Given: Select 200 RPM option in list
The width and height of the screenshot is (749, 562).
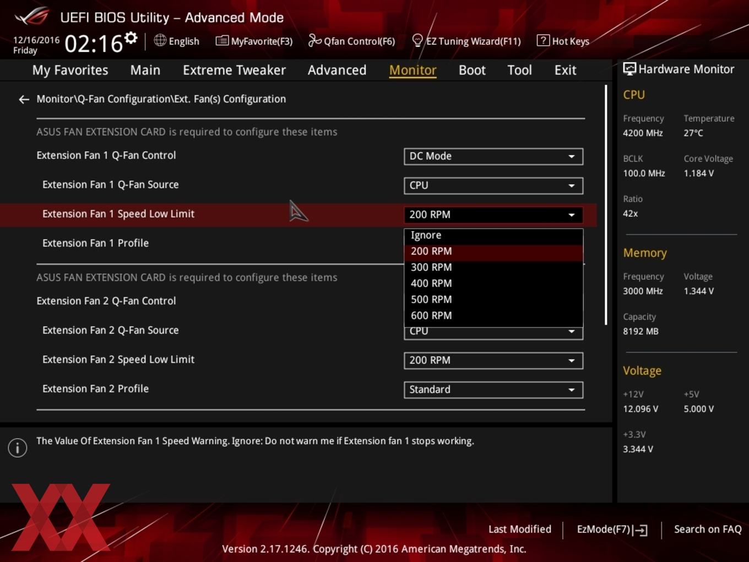Looking at the screenshot, I should pos(493,251).
